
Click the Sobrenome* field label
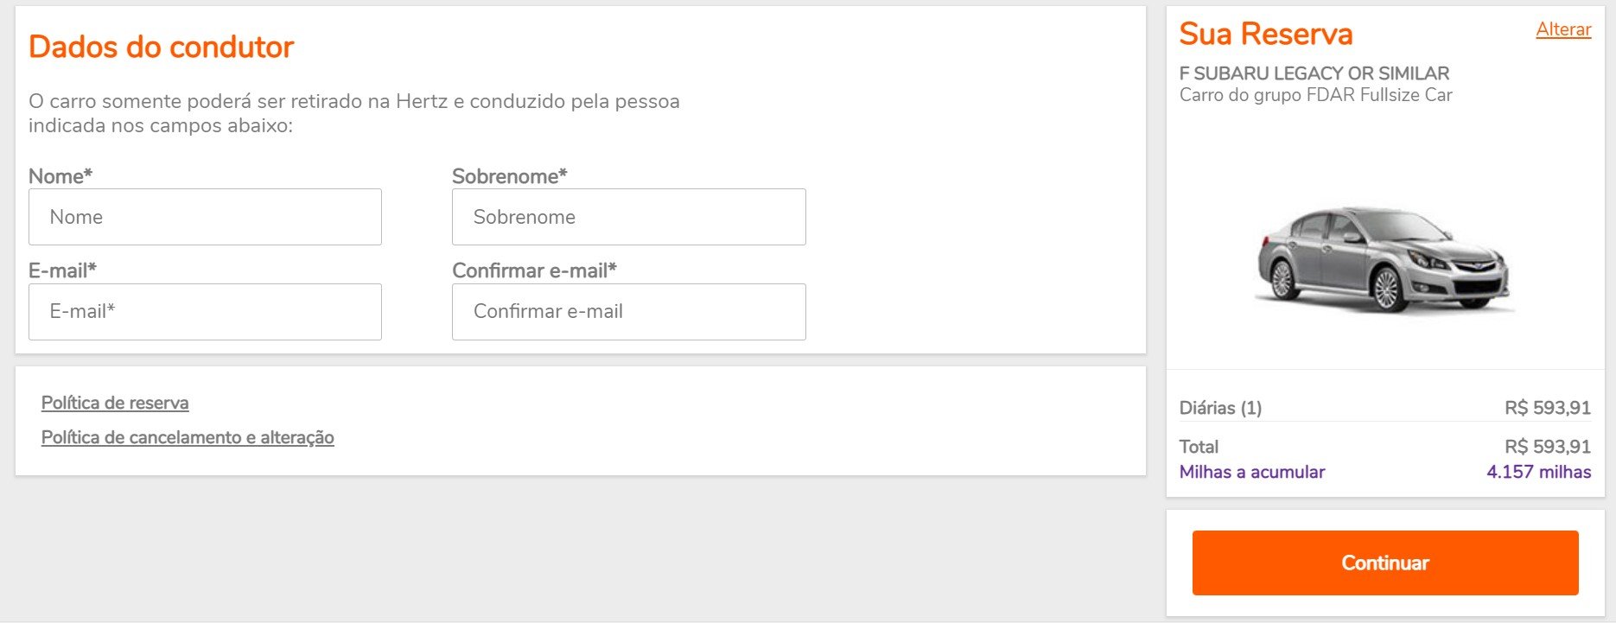tap(510, 176)
